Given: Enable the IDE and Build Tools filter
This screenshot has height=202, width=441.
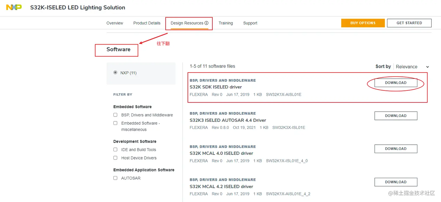Looking at the screenshot, I should pyautogui.click(x=115, y=150).
